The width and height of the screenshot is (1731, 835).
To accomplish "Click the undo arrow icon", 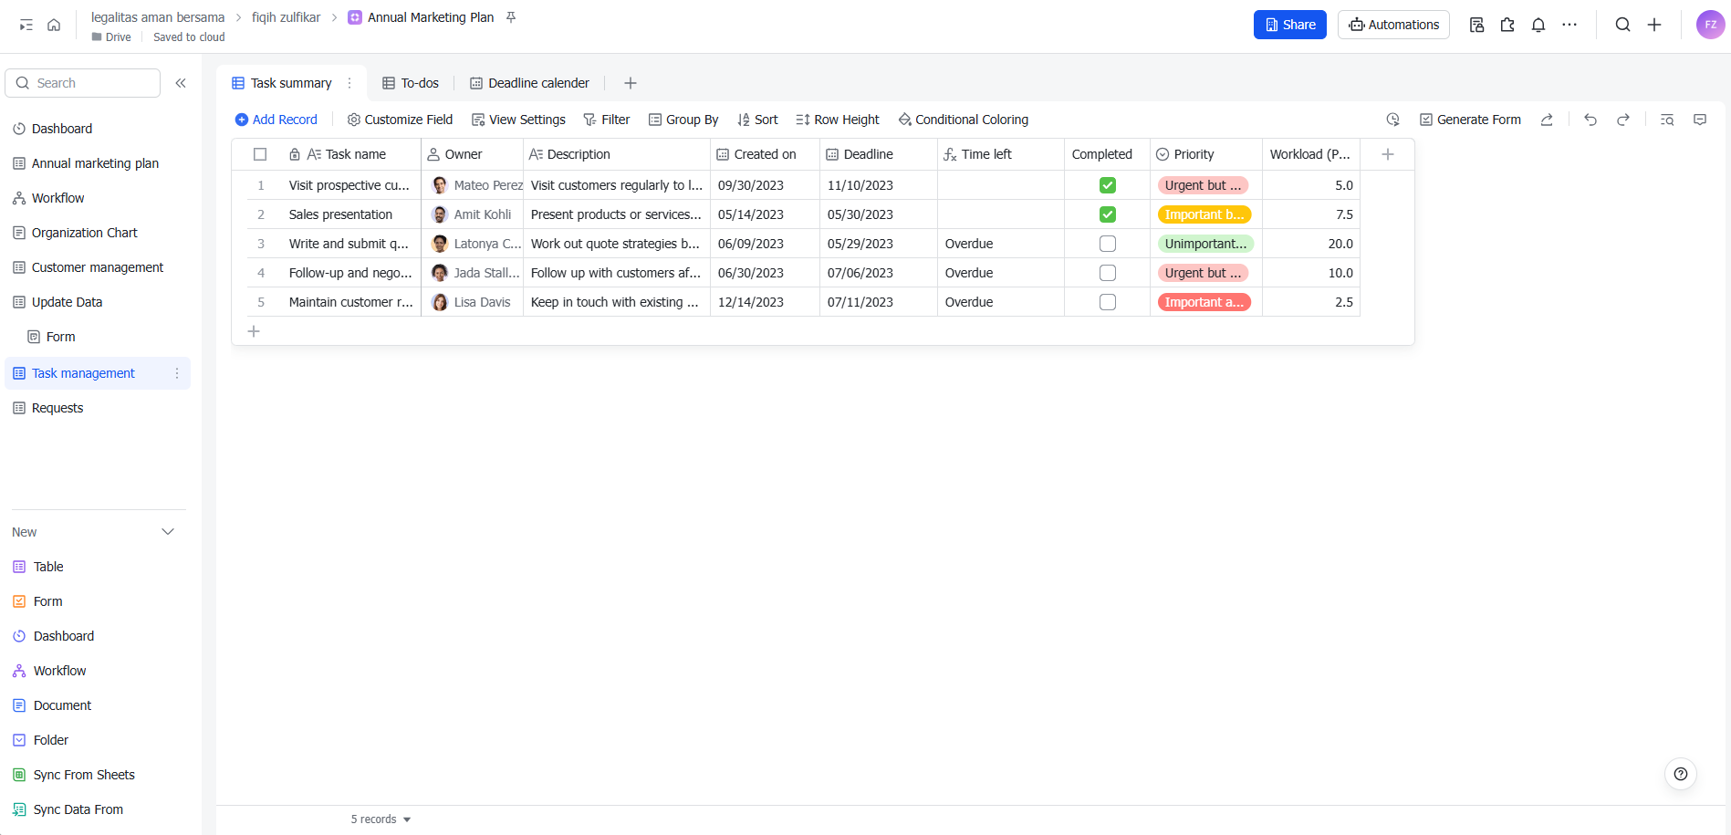I will click(x=1590, y=120).
